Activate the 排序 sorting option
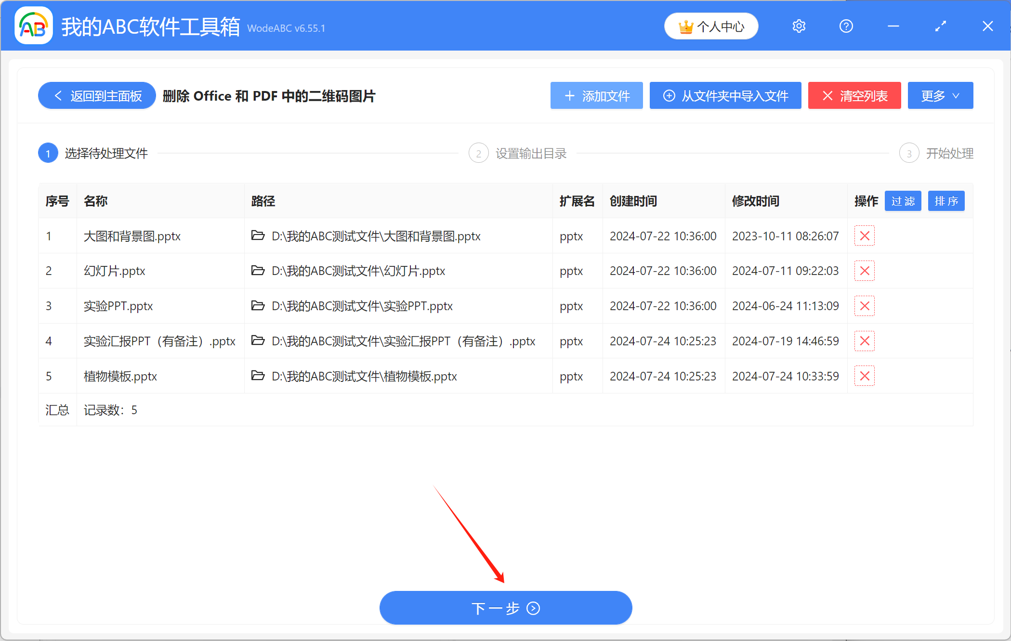The width and height of the screenshot is (1011, 641). 946,201
